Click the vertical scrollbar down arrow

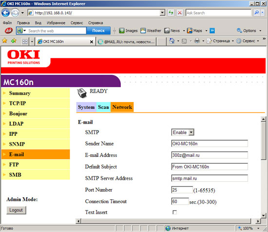click(264, 215)
